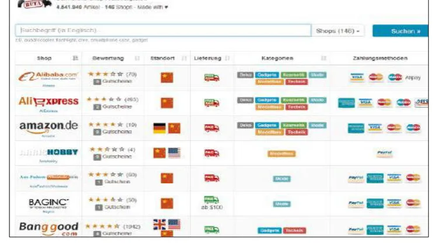Click green free-shipping truck in BAGINC row
The height and width of the screenshot is (246, 438).
[211, 200]
